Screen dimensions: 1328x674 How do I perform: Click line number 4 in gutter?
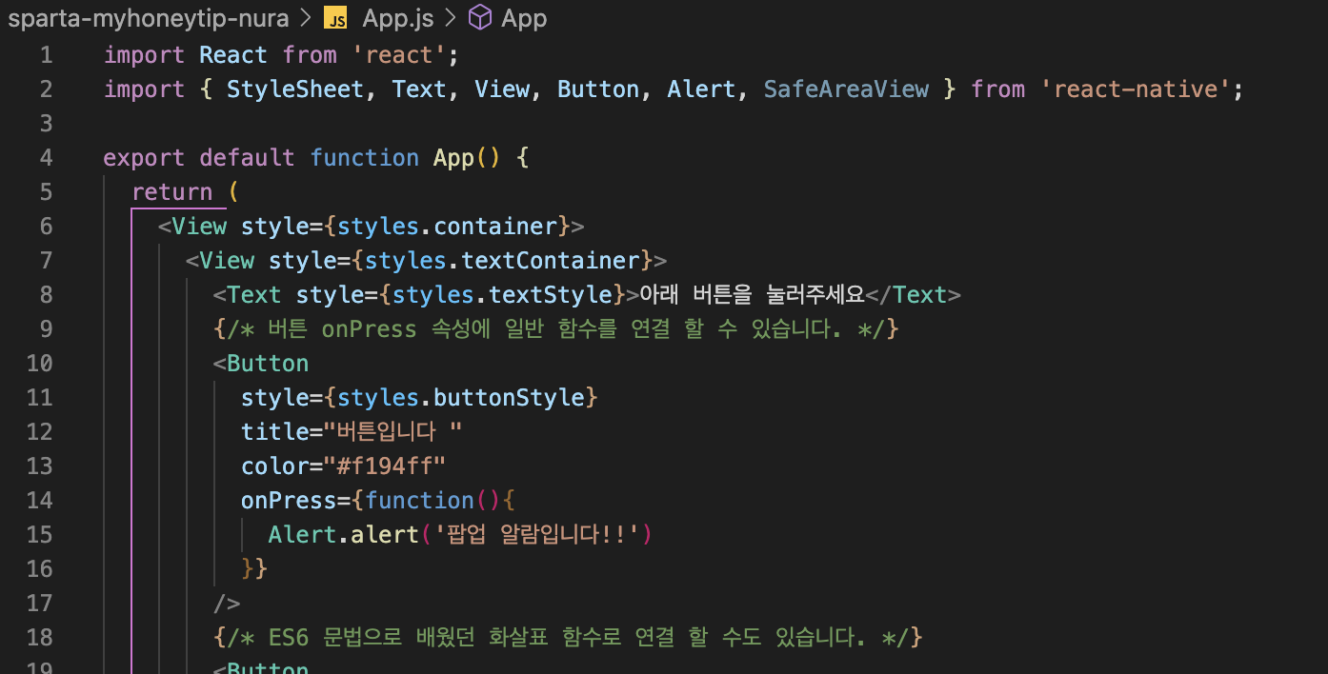tap(47, 158)
